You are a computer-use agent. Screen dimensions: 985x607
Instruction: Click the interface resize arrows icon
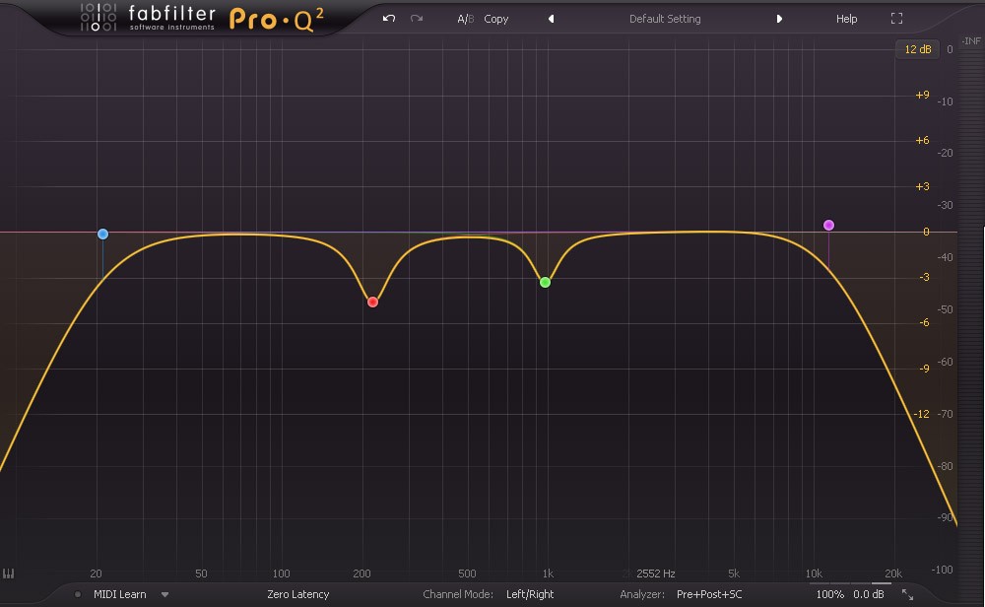(x=908, y=594)
